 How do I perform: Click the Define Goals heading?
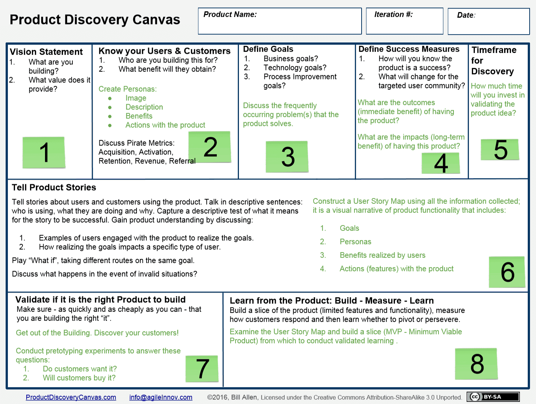[268, 49]
